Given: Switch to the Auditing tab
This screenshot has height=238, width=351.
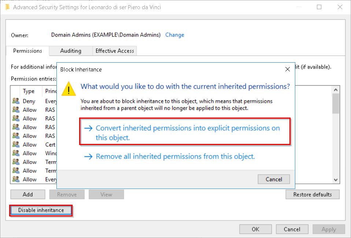Looking at the screenshot, I should [70, 51].
